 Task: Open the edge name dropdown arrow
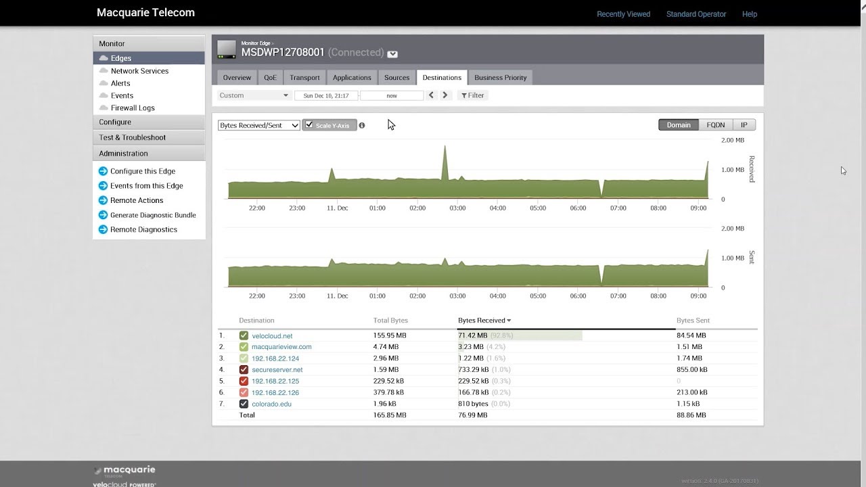pos(392,54)
